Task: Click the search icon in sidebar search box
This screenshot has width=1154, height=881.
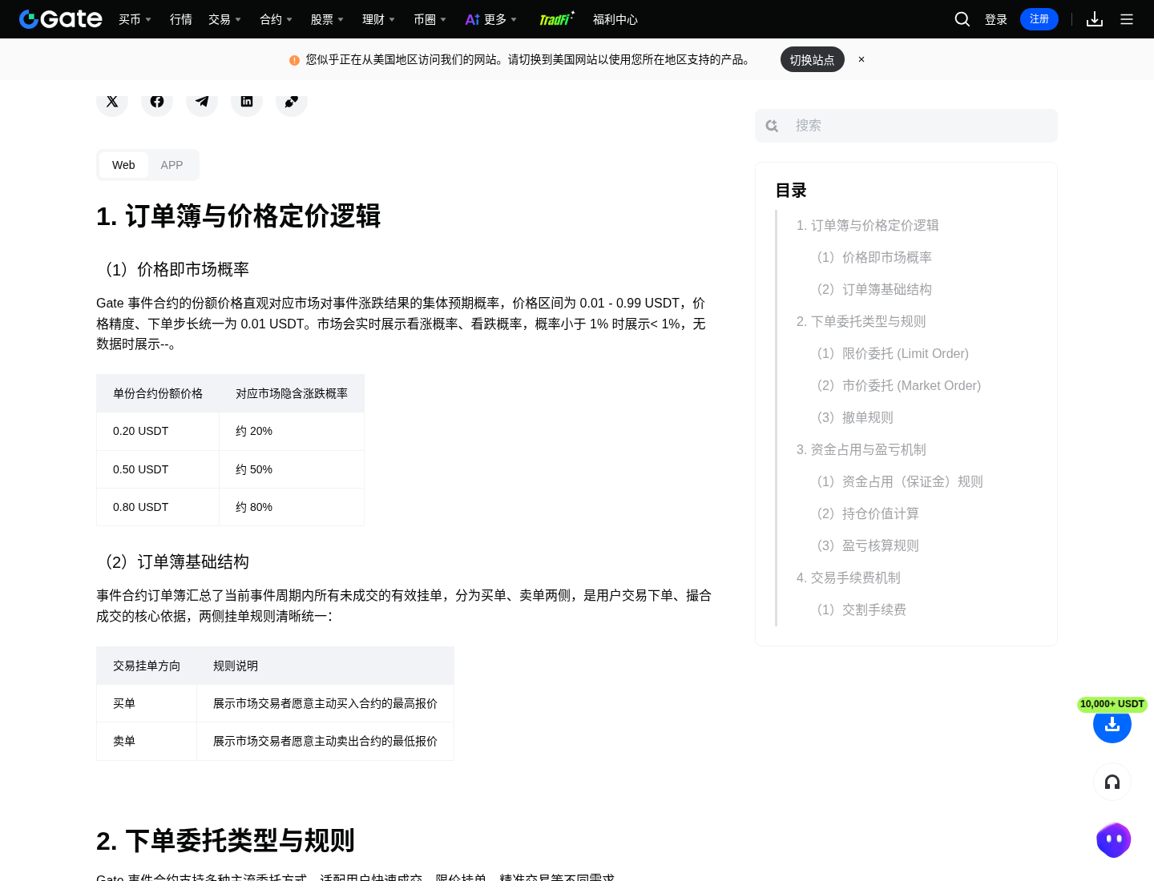Action: [x=772, y=126]
